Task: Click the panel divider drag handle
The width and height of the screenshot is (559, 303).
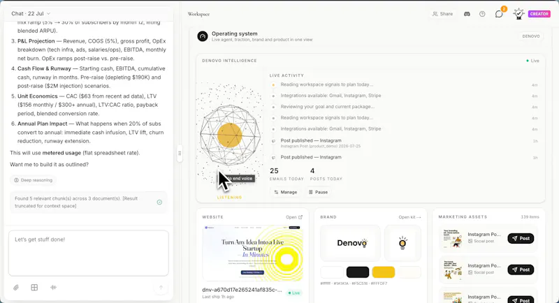Action: click(x=180, y=153)
